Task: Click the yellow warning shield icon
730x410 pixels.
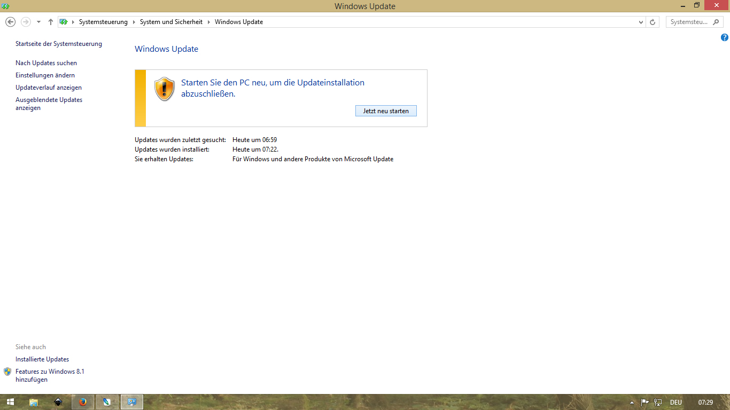Action: (x=165, y=89)
